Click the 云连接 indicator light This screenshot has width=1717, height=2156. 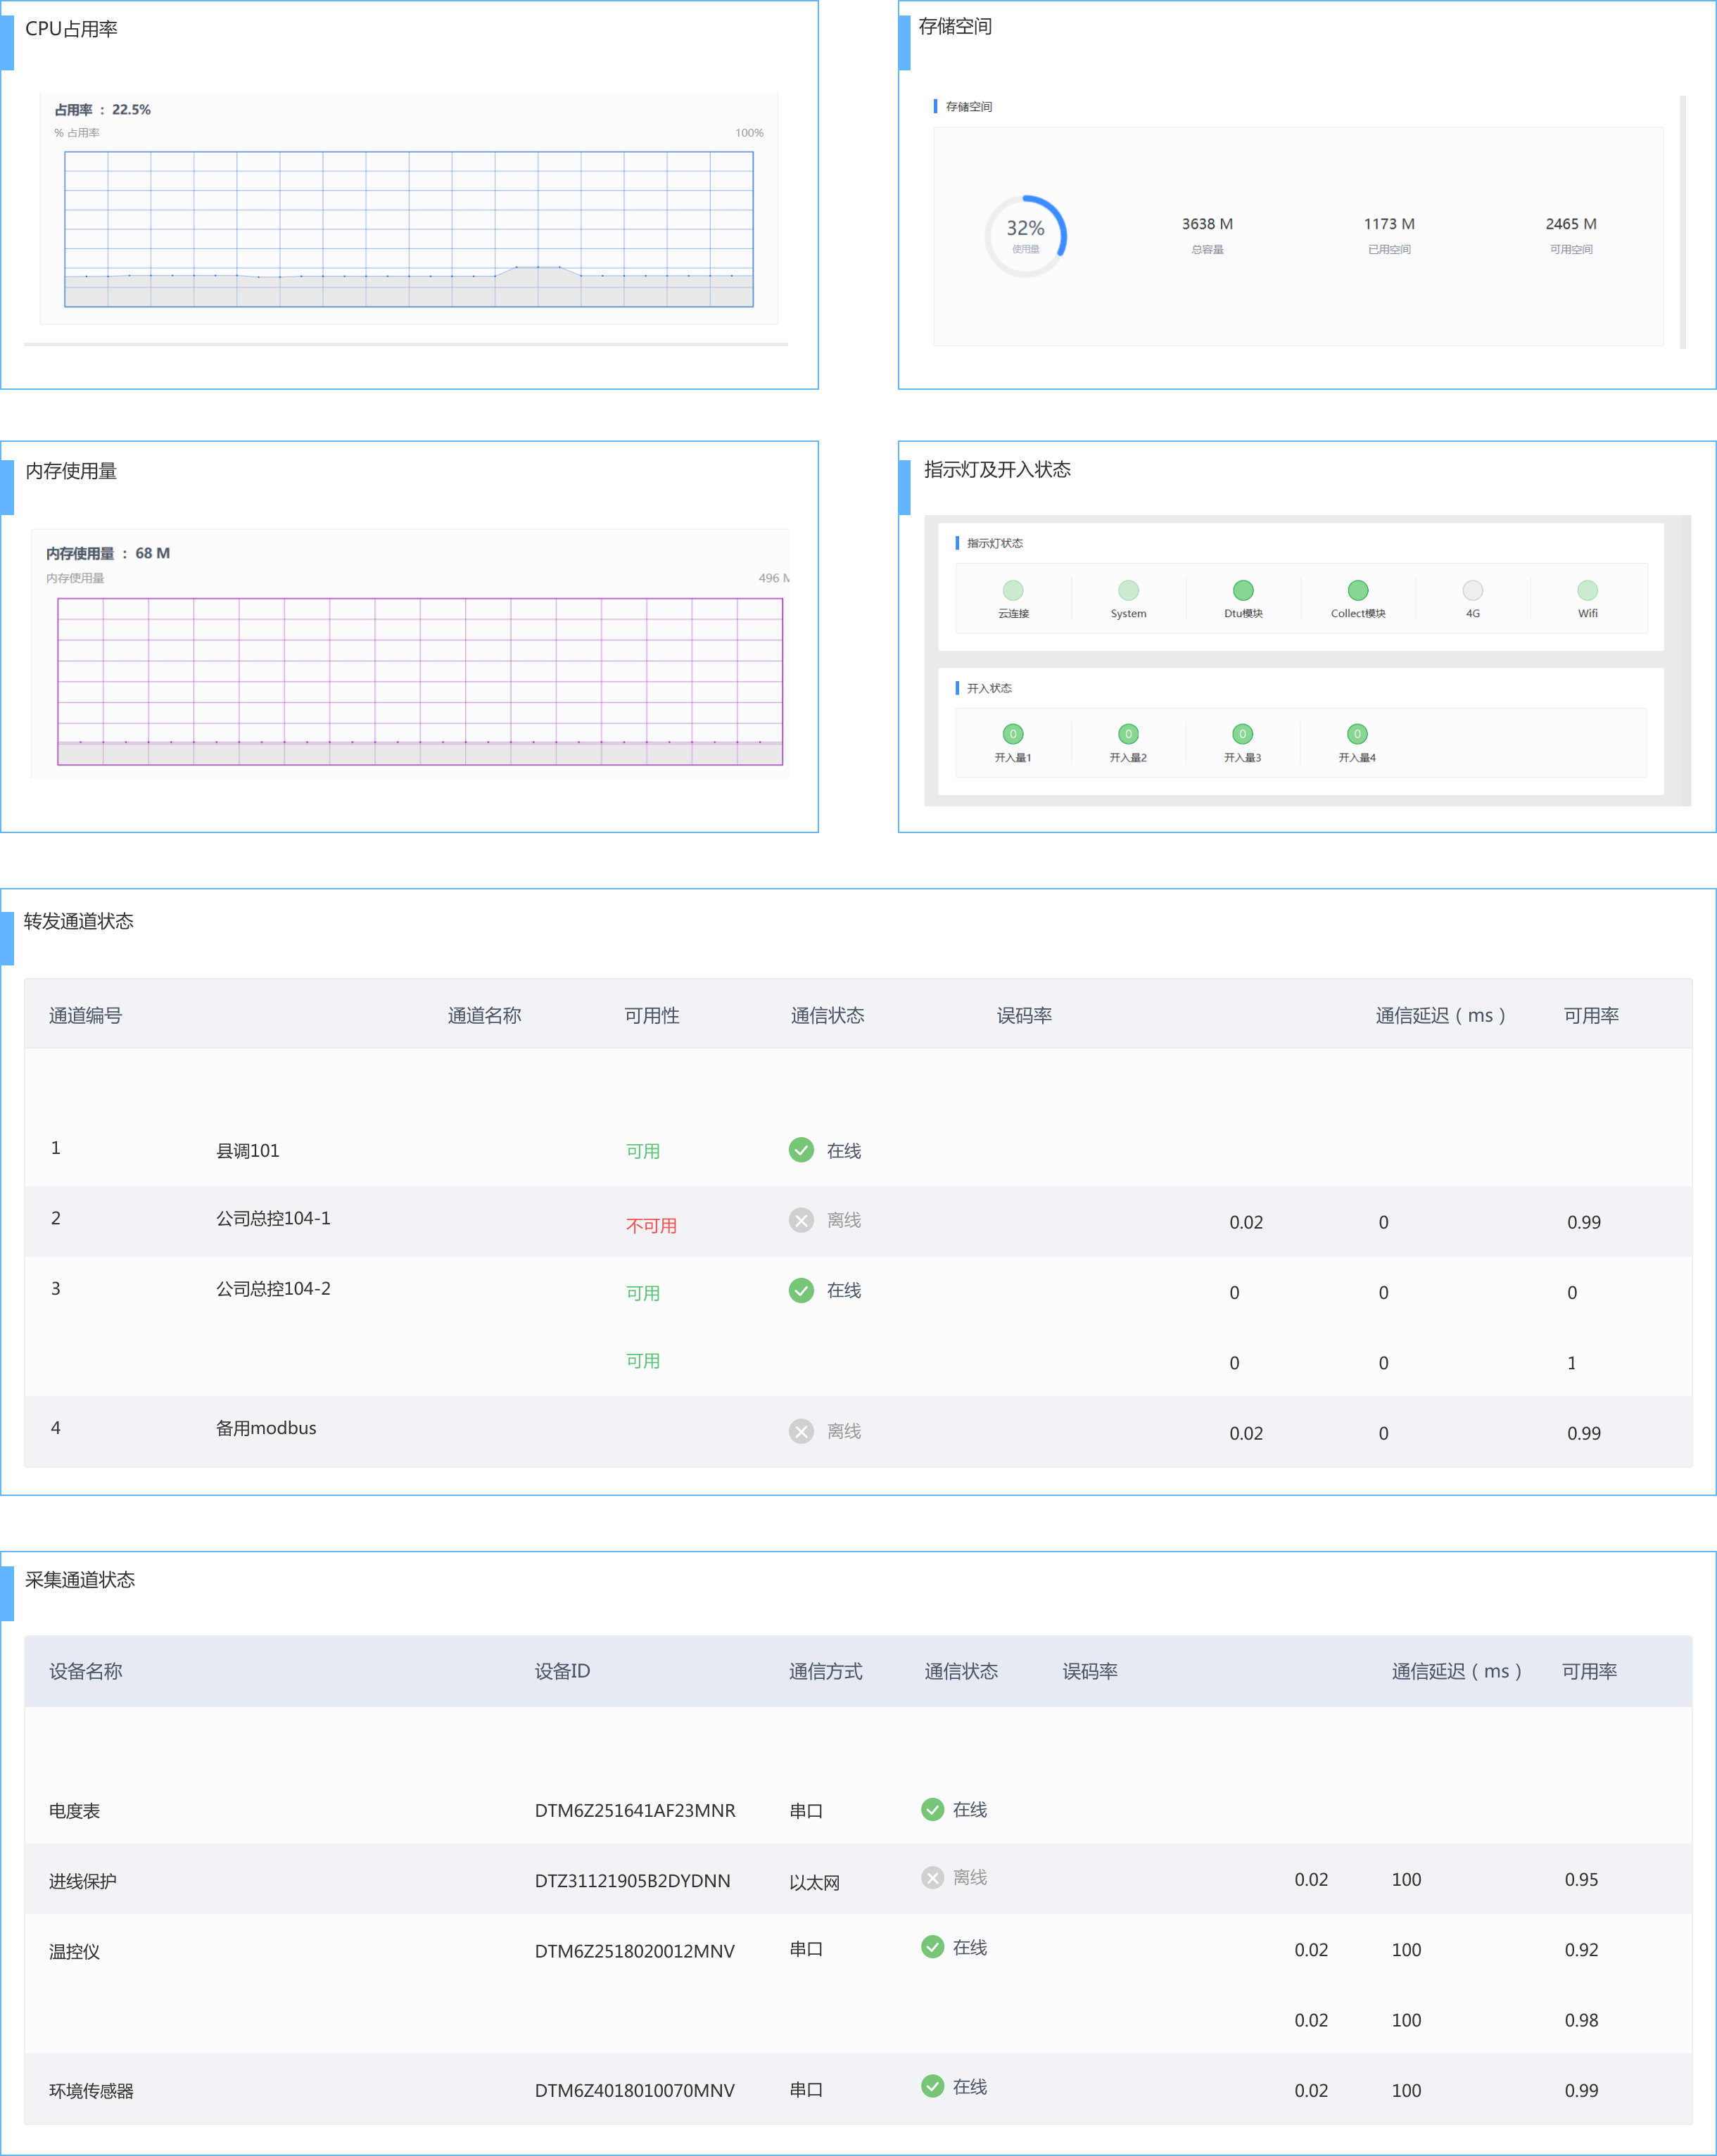pyautogui.click(x=1013, y=590)
